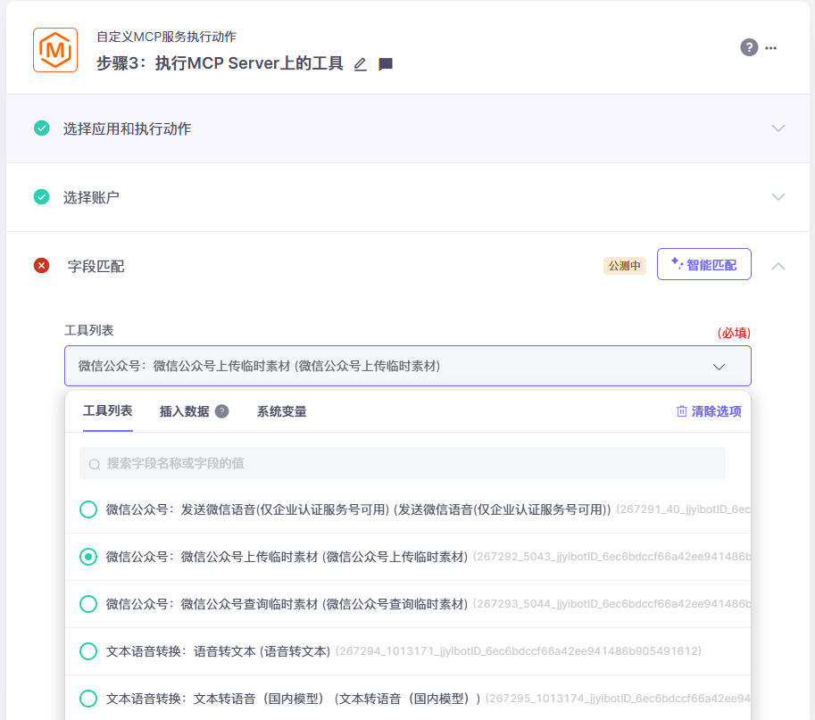Image resolution: width=815 pixels, height=720 pixels.
Task: Open the step comment note icon
Action: click(x=386, y=64)
